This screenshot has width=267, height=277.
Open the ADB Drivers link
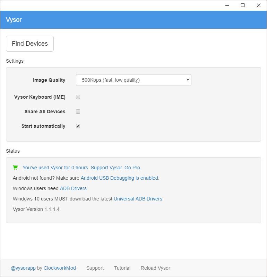73,188
